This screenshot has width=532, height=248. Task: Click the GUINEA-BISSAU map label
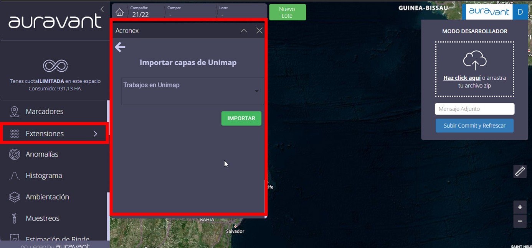click(x=423, y=8)
